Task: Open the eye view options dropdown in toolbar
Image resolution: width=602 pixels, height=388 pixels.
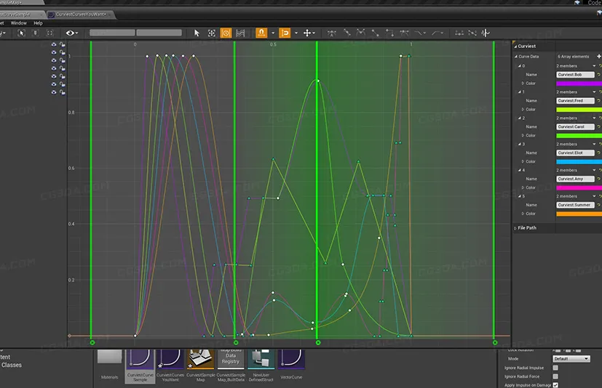Action: tap(72, 33)
